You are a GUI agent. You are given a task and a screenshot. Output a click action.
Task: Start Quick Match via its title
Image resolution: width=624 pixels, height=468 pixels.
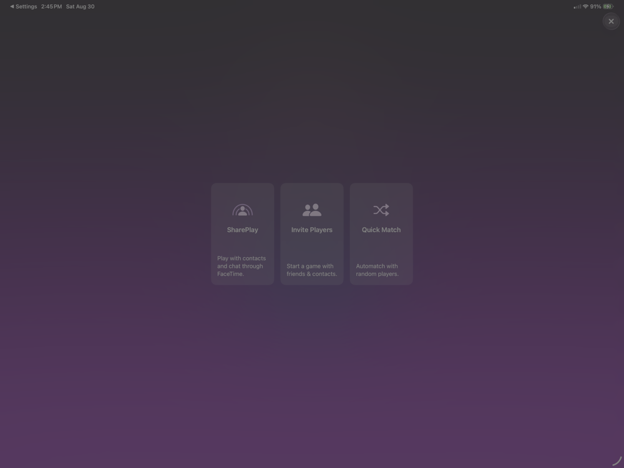pos(381,230)
